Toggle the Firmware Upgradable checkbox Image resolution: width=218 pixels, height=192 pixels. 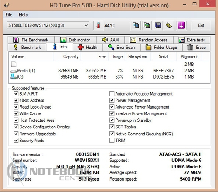tap(16, 134)
